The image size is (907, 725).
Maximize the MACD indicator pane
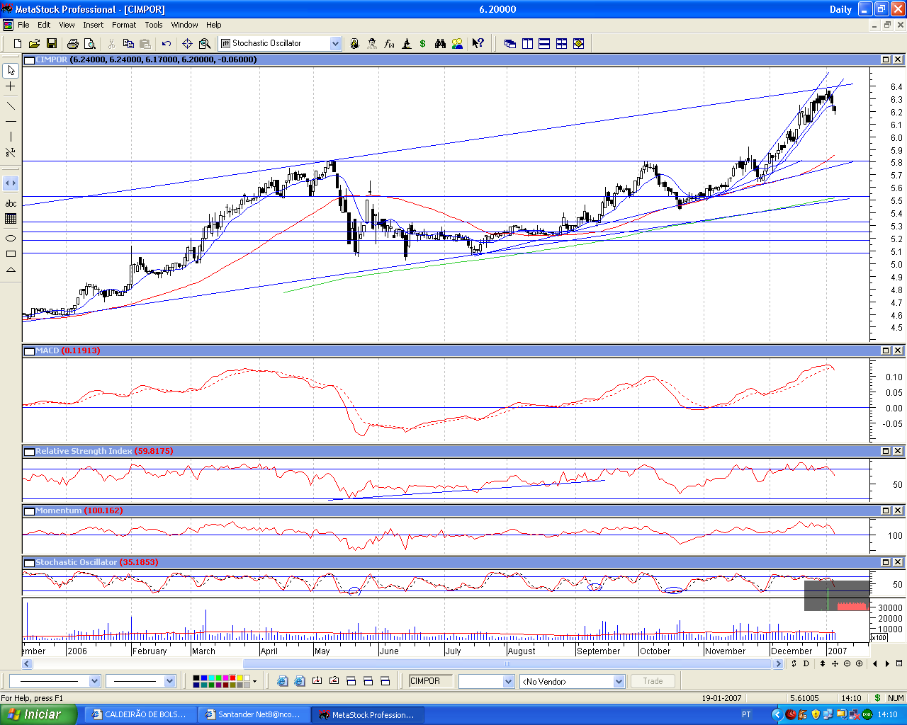[x=885, y=350]
